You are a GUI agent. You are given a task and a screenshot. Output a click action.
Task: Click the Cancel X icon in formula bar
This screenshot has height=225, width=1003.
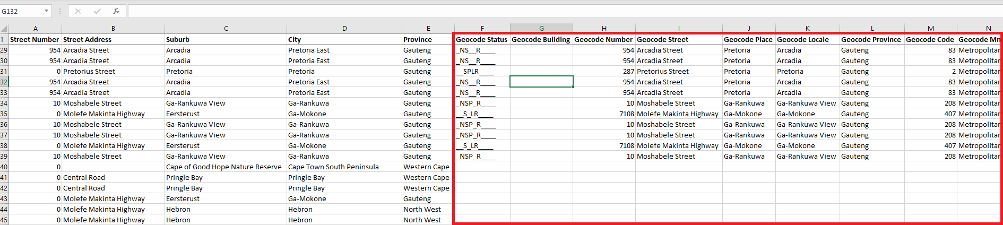[77, 11]
